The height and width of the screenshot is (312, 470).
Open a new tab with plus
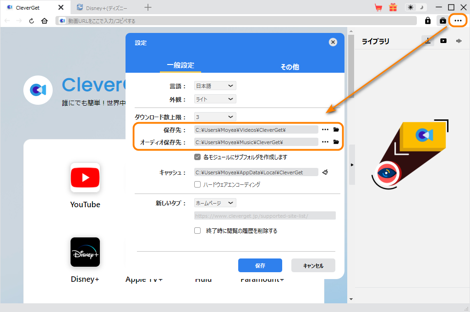[148, 7]
